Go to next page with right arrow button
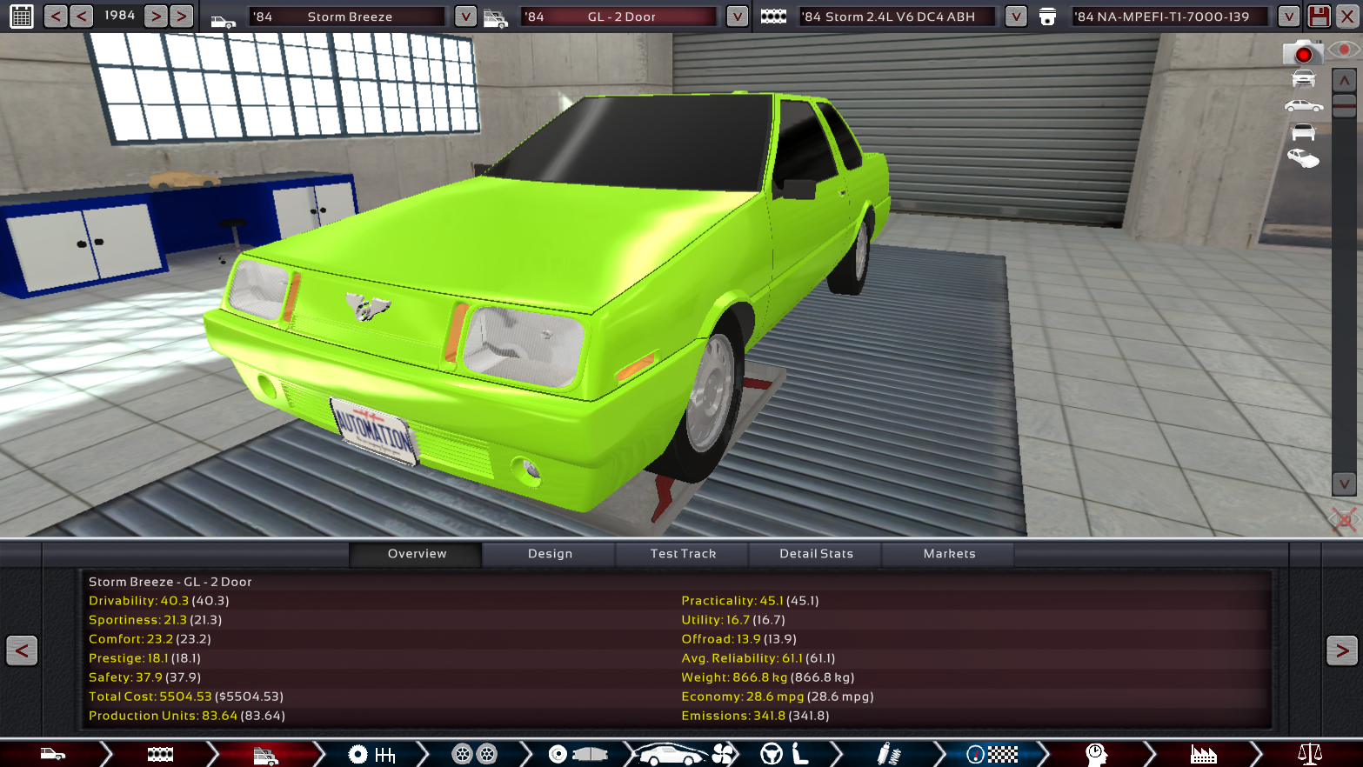The height and width of the screenshot is (767, 1363). tap(1341, 650)
